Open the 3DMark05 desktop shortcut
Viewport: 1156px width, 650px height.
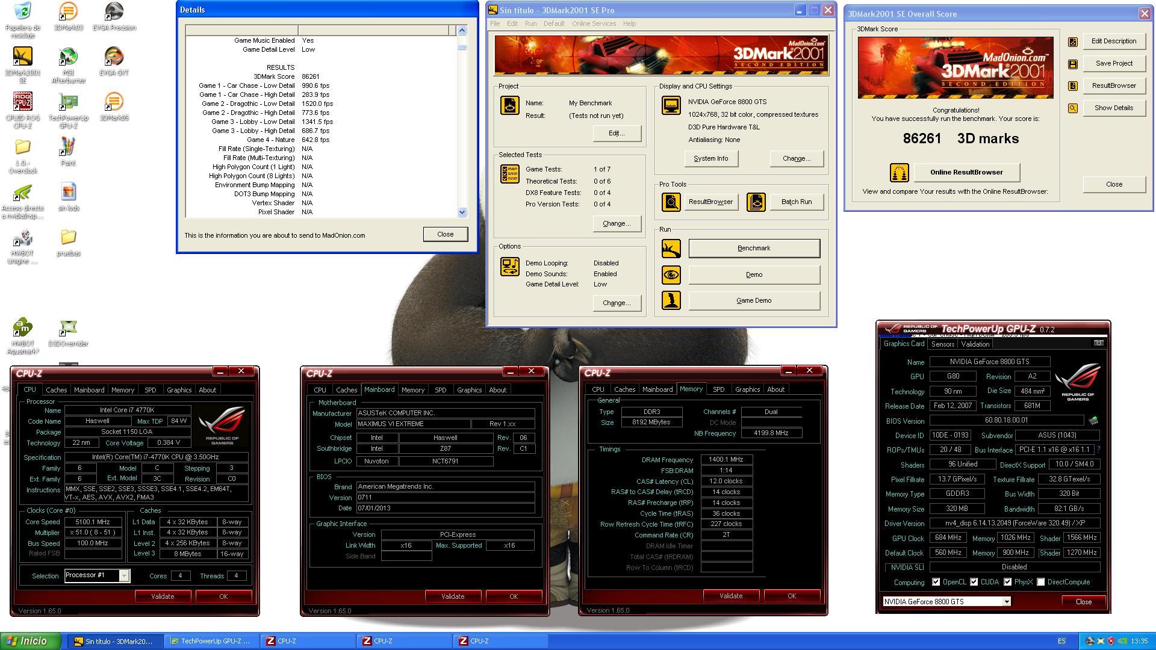(114, 107)
